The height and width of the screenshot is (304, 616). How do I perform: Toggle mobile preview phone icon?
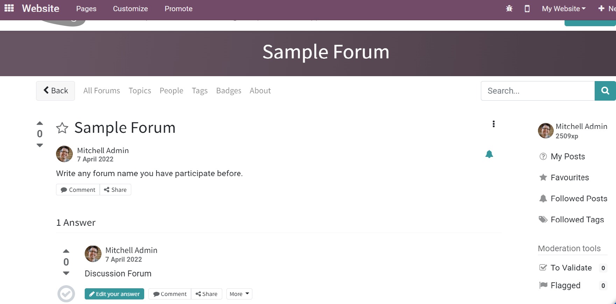(x=527, y=9)
